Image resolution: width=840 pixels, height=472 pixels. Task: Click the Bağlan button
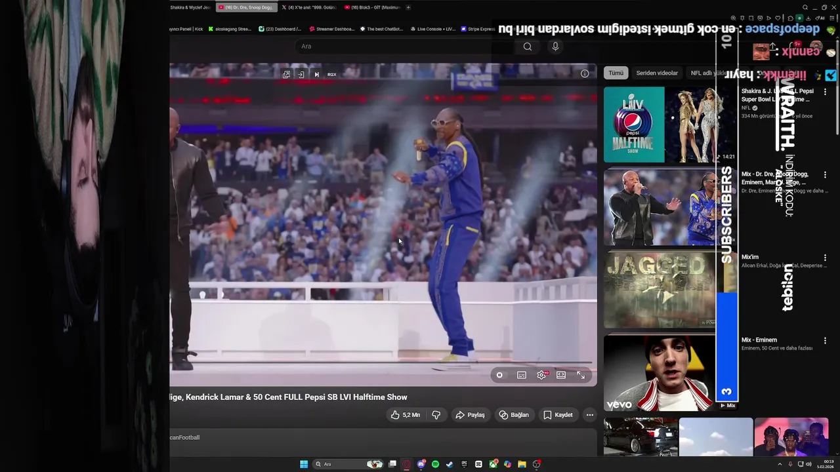coord(514,415)
